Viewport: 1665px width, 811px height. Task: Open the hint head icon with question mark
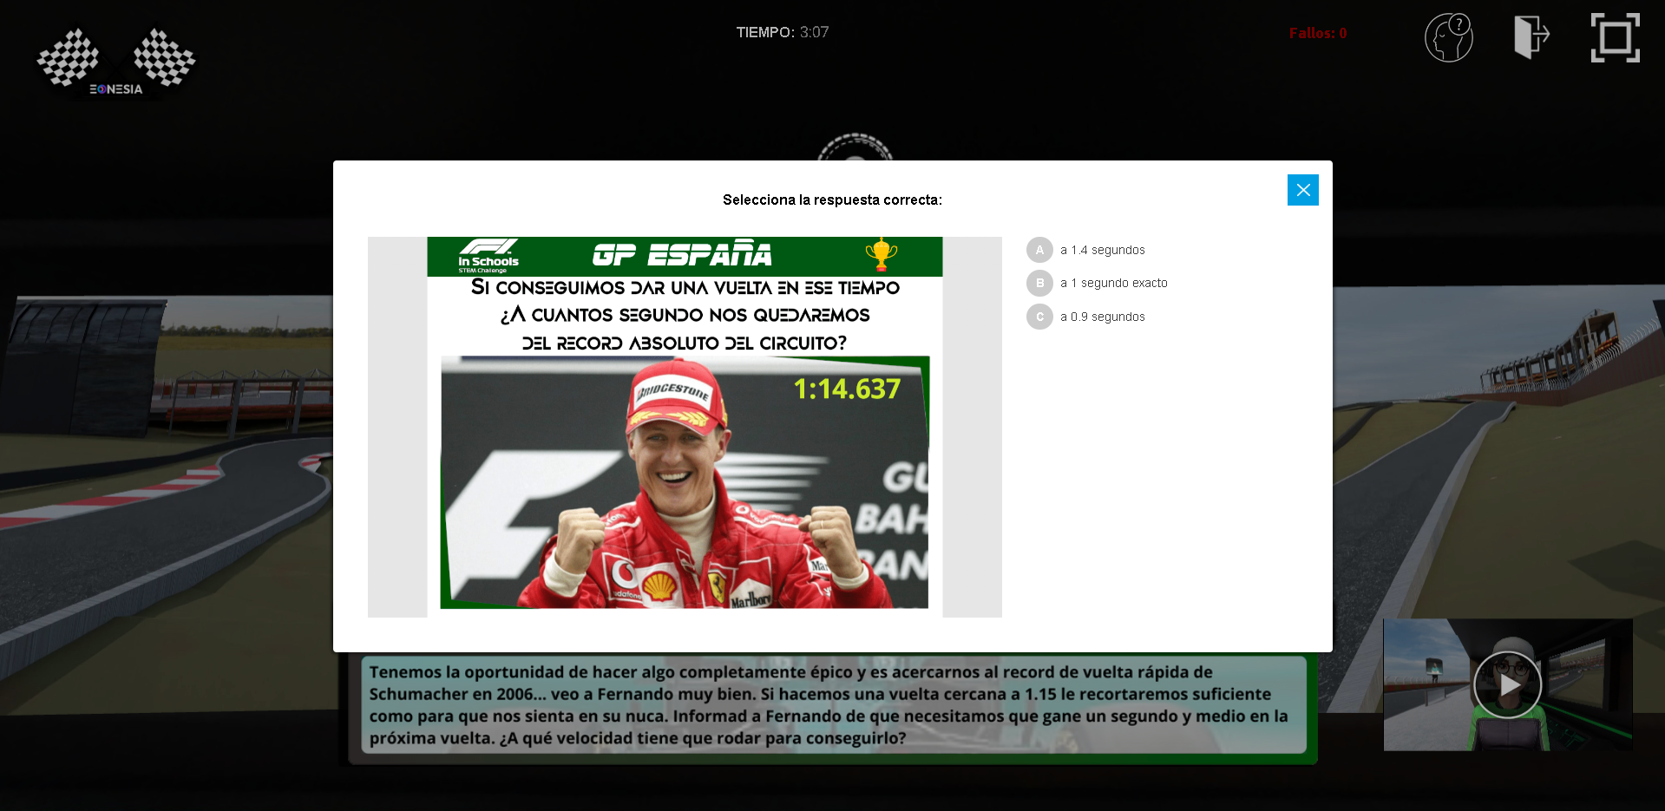(x=1448, y=37)
